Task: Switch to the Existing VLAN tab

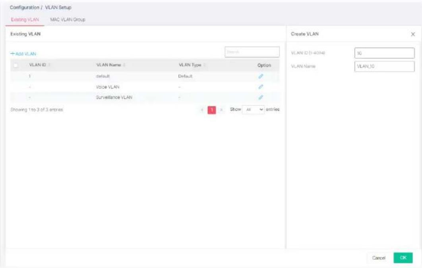Action: click(25, 19)
